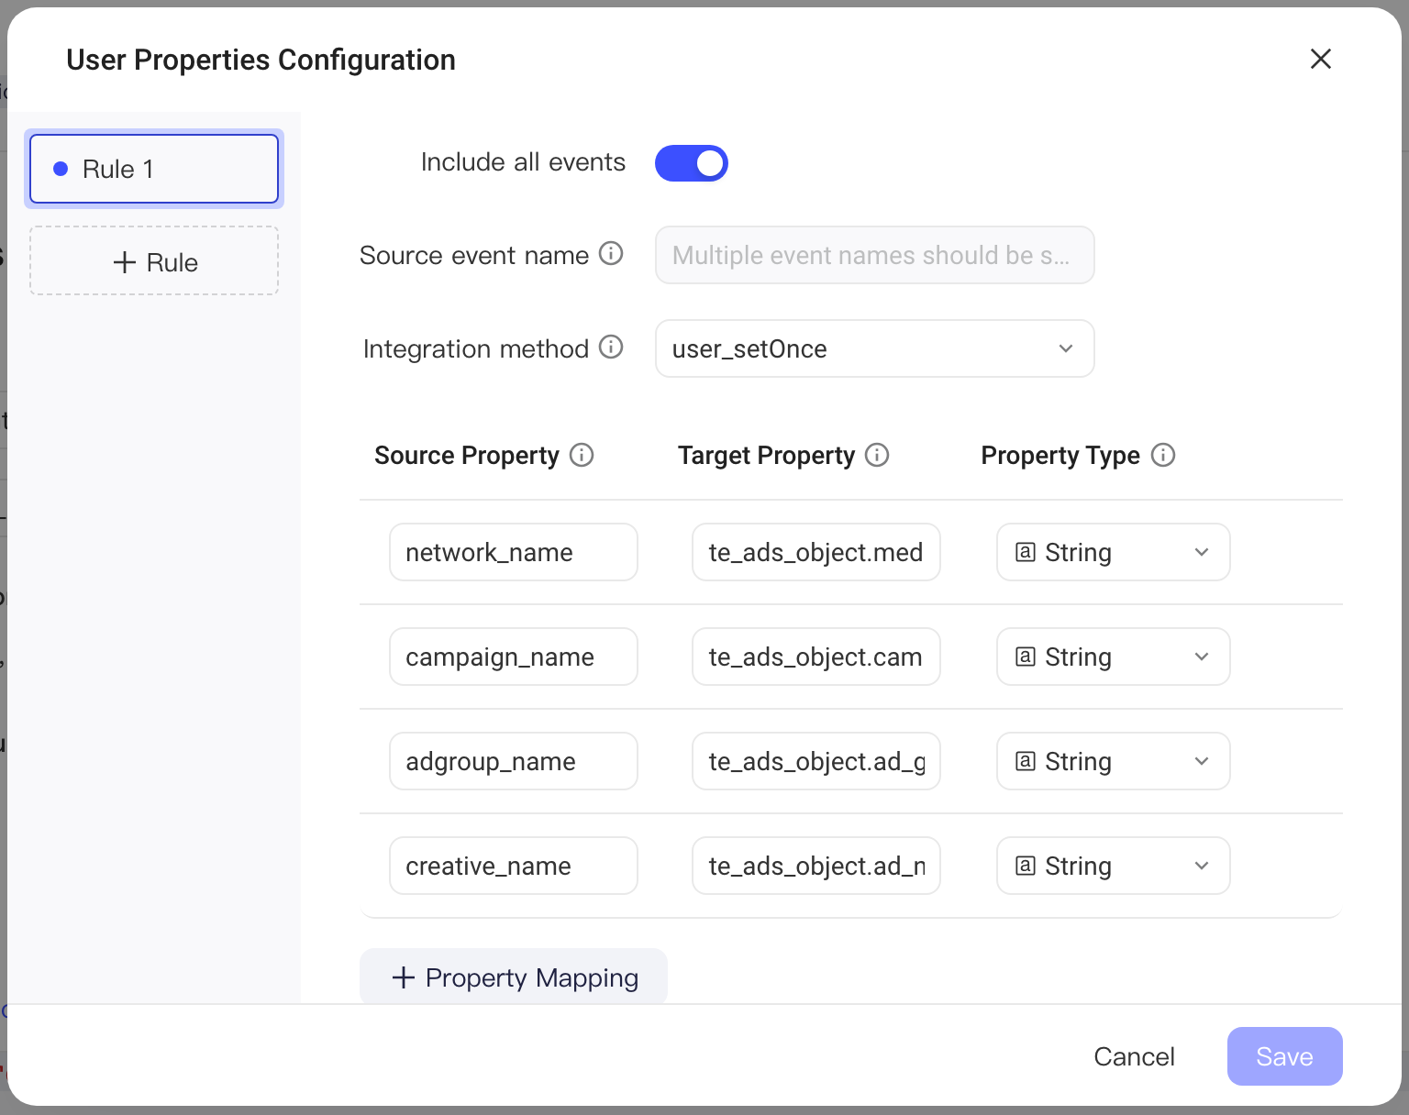Click the info icon beside Integration method

pyautogui.click(x=611, y=347)
